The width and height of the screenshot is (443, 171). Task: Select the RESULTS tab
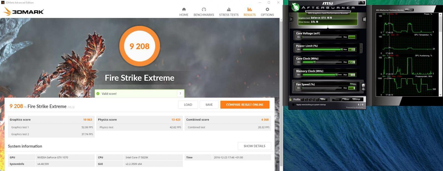tap(249, 12)
